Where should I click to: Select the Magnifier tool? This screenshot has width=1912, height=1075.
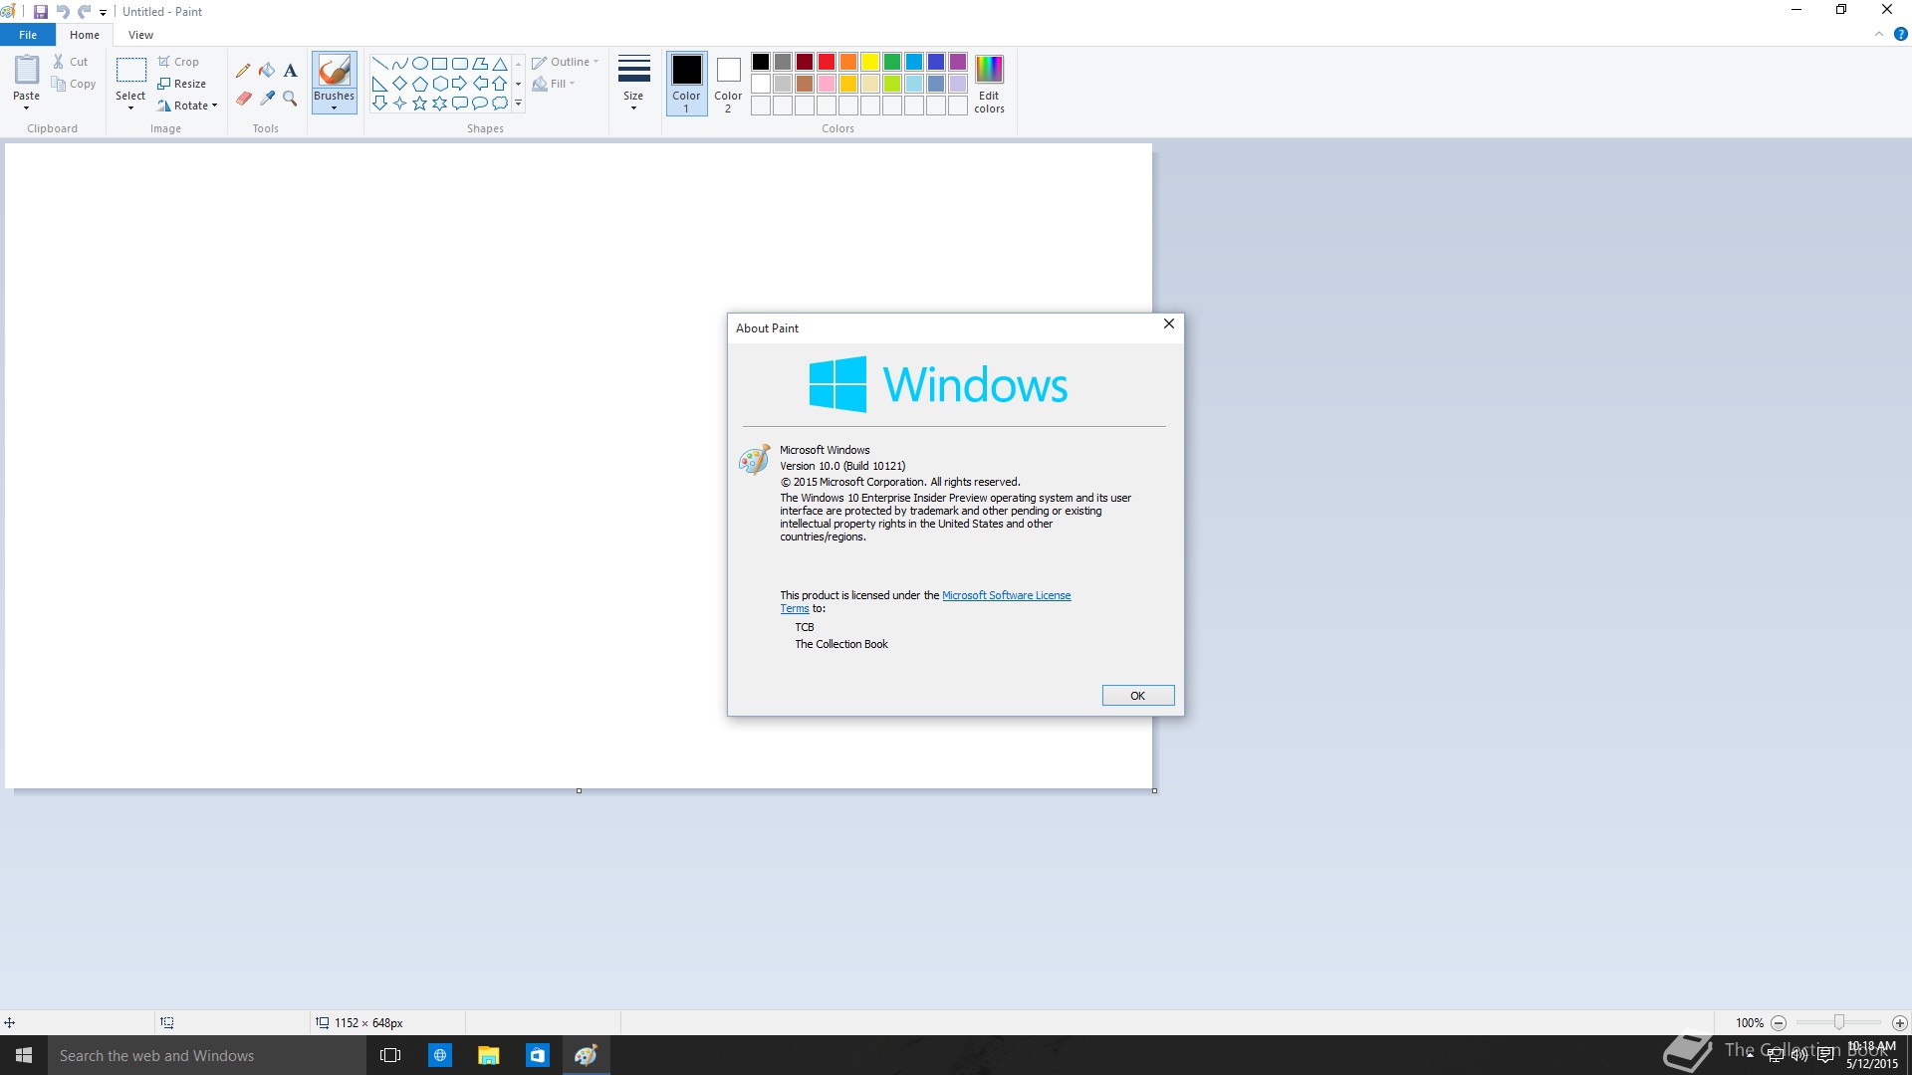[x=290, y=99]
